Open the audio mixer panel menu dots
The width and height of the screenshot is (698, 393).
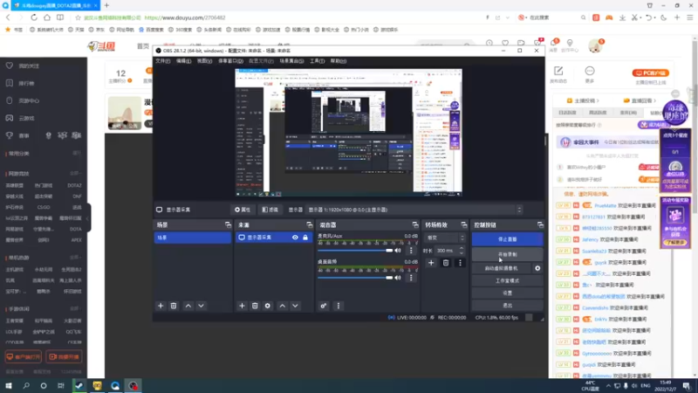click(x=339, y=306)
